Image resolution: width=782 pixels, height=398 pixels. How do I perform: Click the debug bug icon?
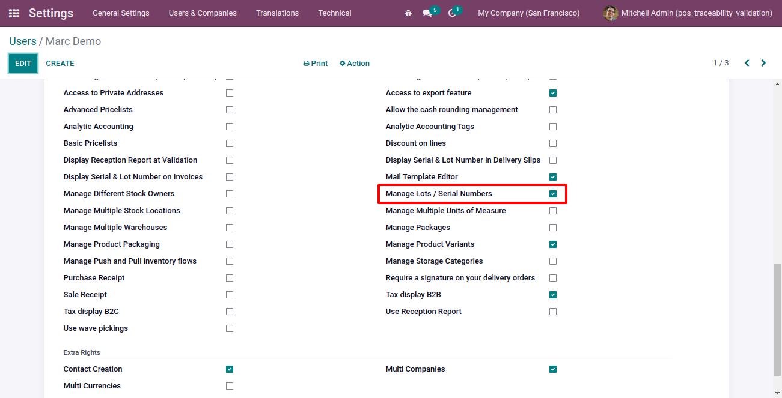(409, 13)
